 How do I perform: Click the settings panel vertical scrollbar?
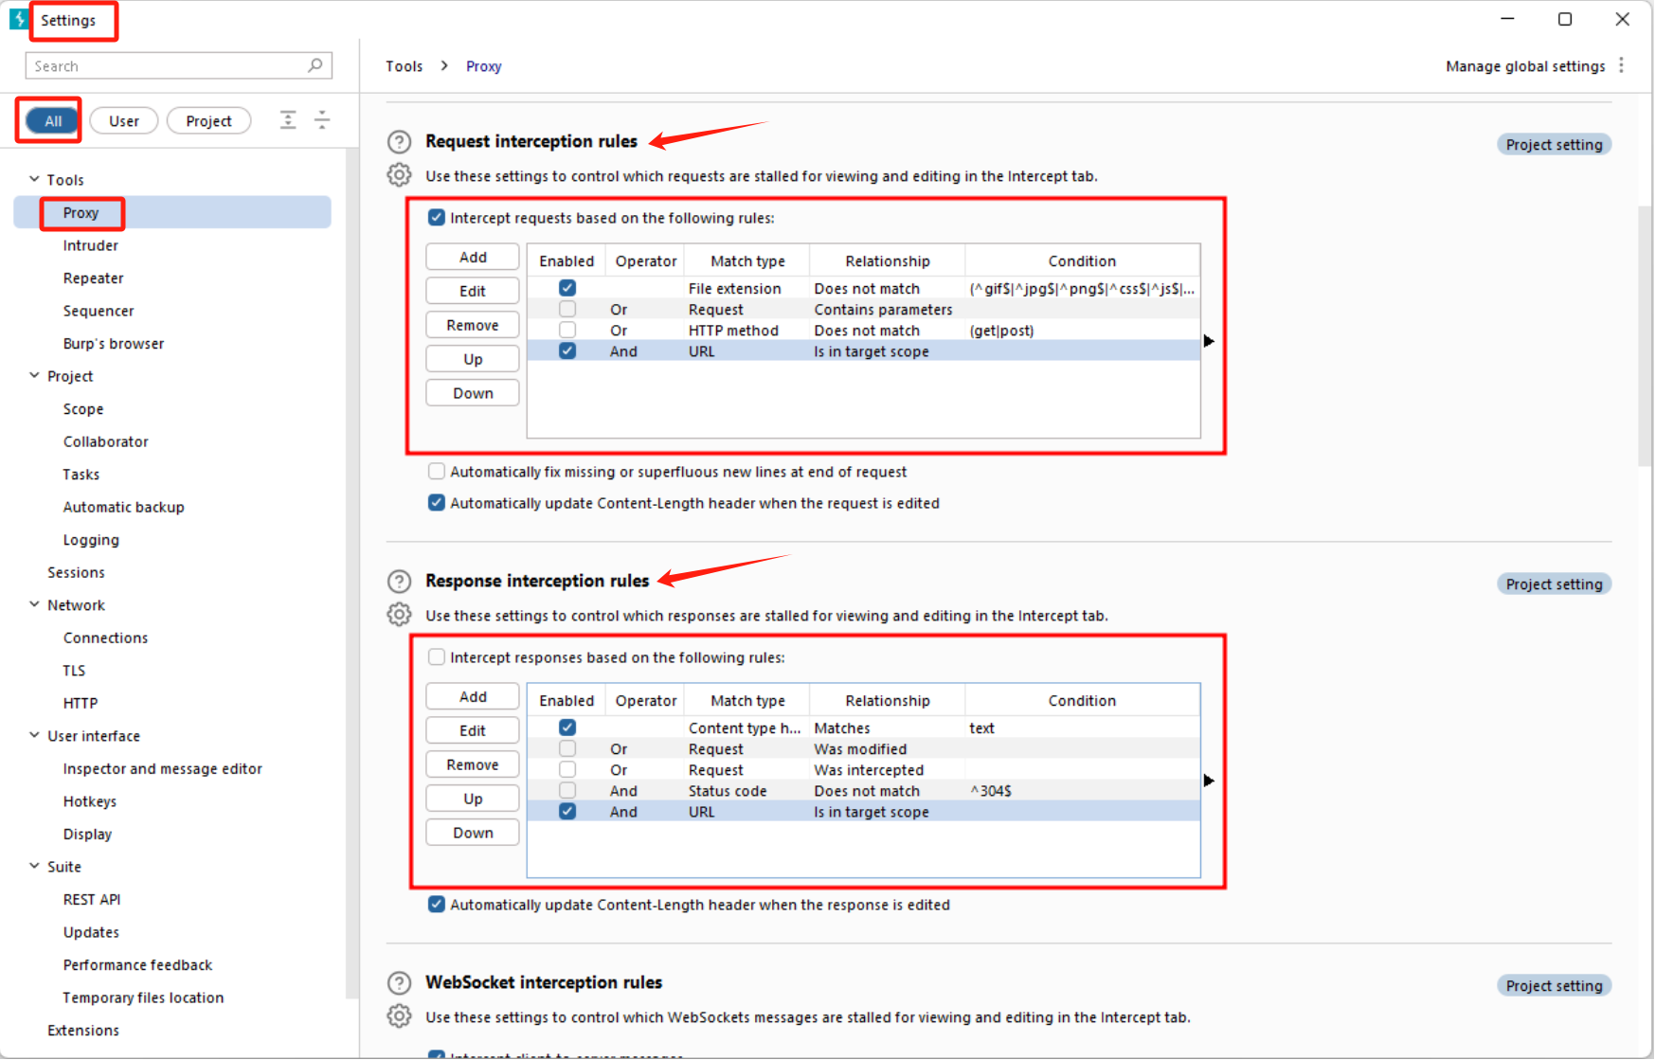click(1645, 332)
